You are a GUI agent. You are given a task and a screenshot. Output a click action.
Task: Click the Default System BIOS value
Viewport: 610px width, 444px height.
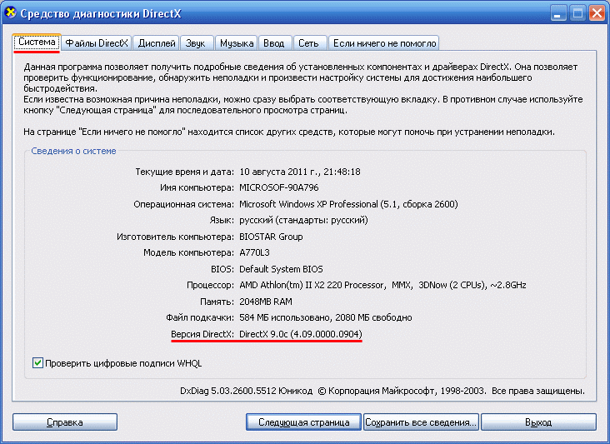281,269
